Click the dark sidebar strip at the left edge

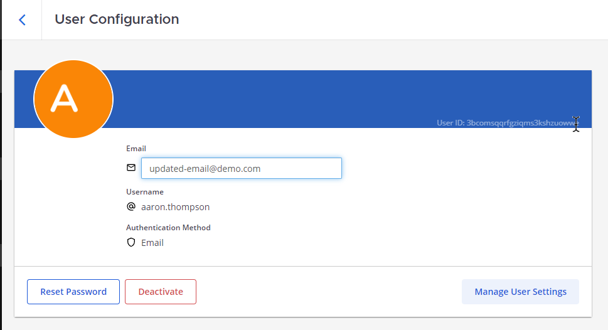coord(1,188)
